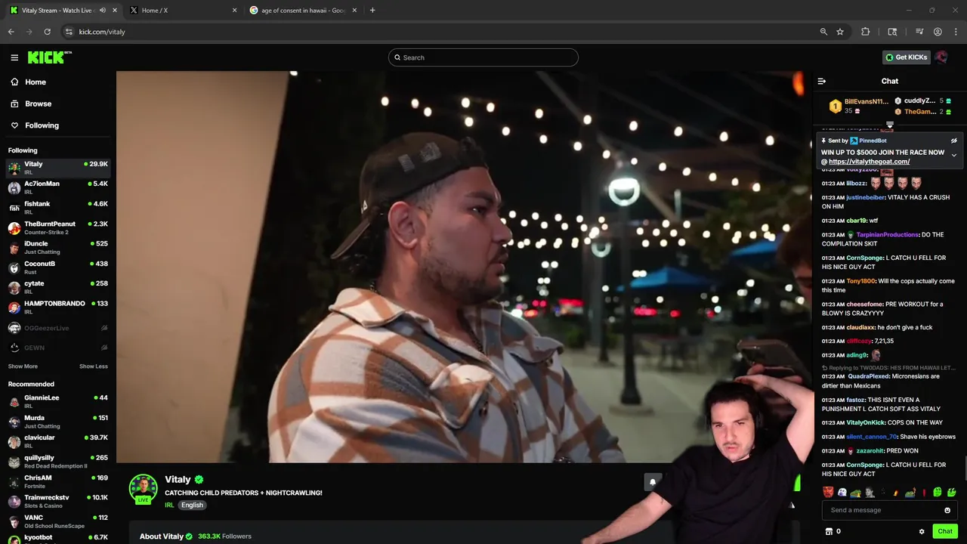Open HAMPTONBRANDO channel in sidebar
The width and height of the screenshot is (967, 544).
(59, 308)
